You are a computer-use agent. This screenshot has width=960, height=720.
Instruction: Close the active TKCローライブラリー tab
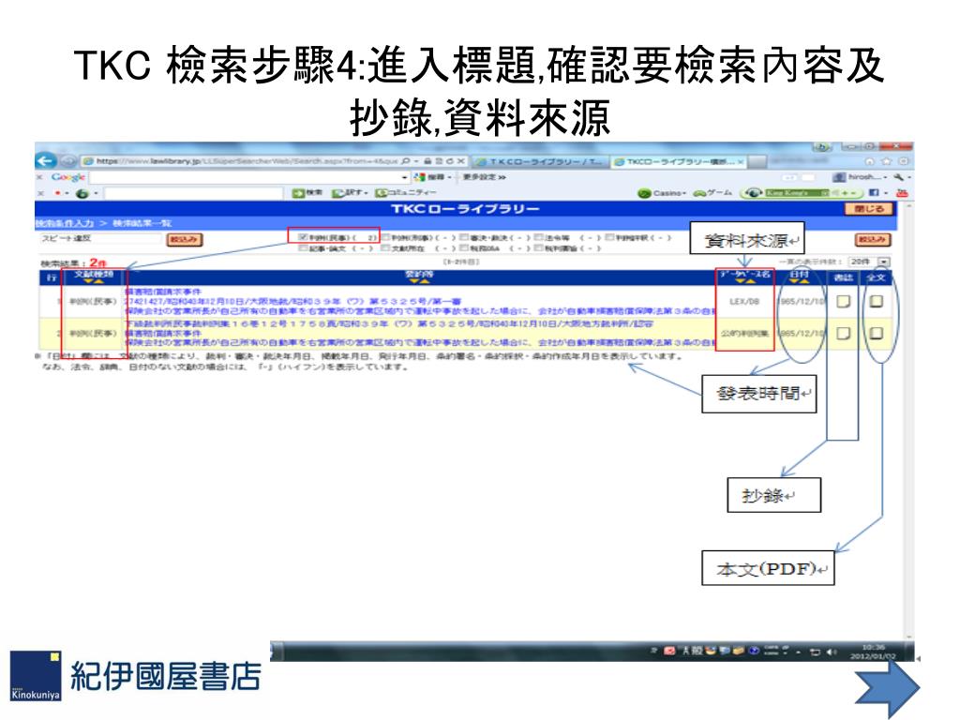(x=741, y=161)
